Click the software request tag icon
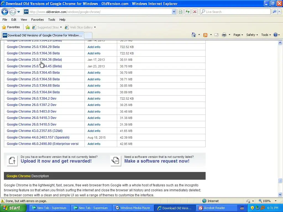 click(116, 161)
